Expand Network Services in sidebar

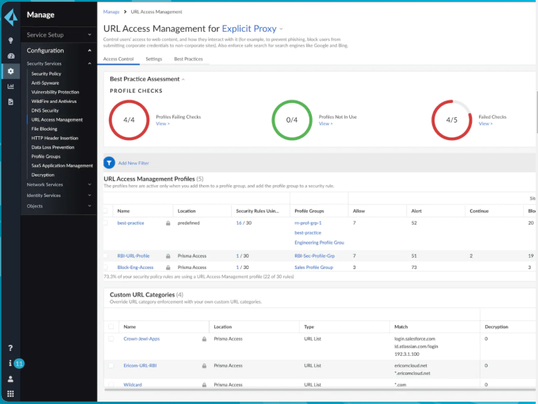(x=59, y=184)
